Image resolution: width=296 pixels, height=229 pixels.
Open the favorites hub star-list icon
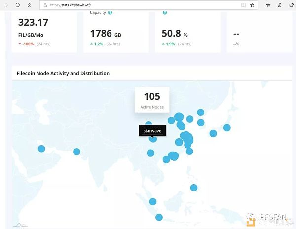[268, 5]
